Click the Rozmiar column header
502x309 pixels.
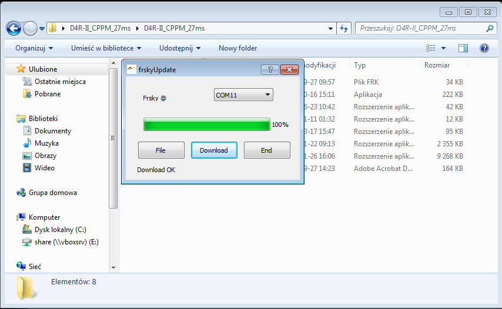tap(444, 65)
